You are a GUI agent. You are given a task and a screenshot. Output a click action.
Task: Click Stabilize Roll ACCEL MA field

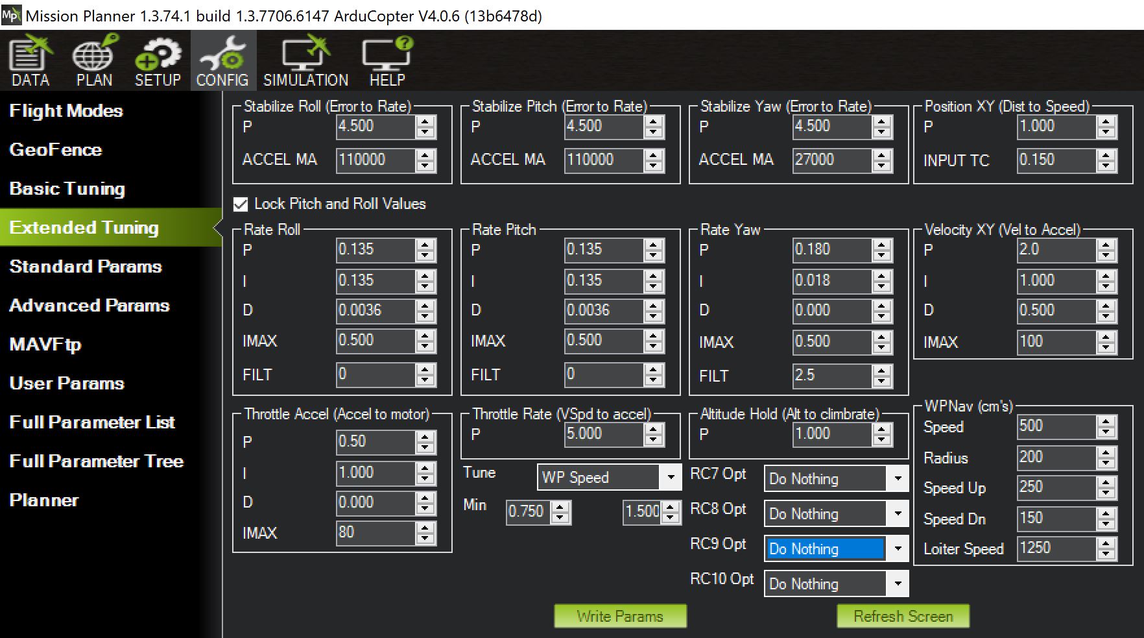(x=375, y=160)
